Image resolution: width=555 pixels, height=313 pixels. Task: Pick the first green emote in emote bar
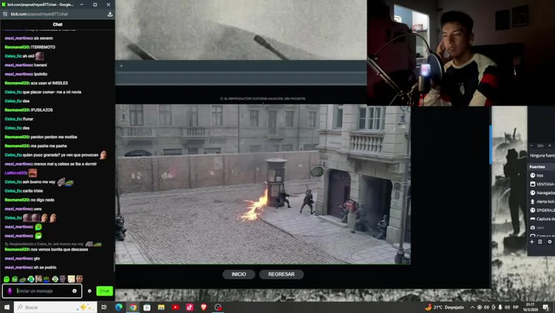pyautogui.click(x=7, y=279)
